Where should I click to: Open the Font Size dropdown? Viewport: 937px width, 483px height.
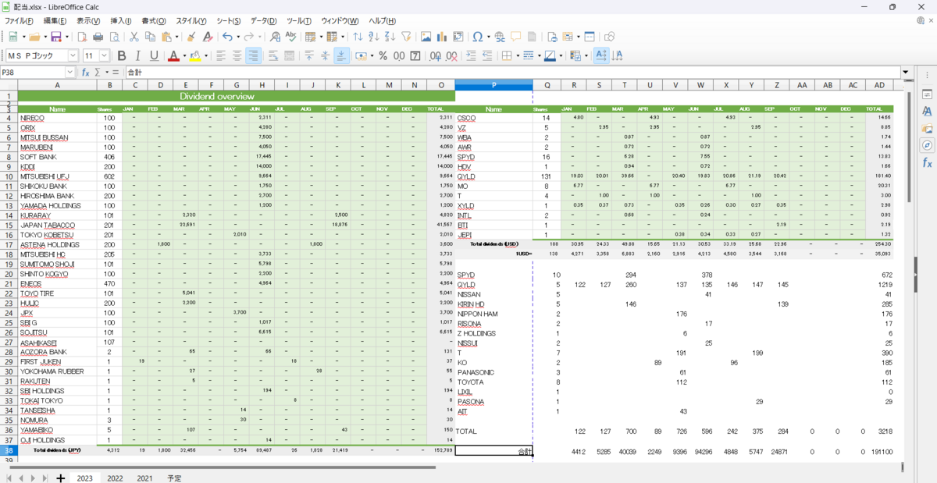pos(105,55)
